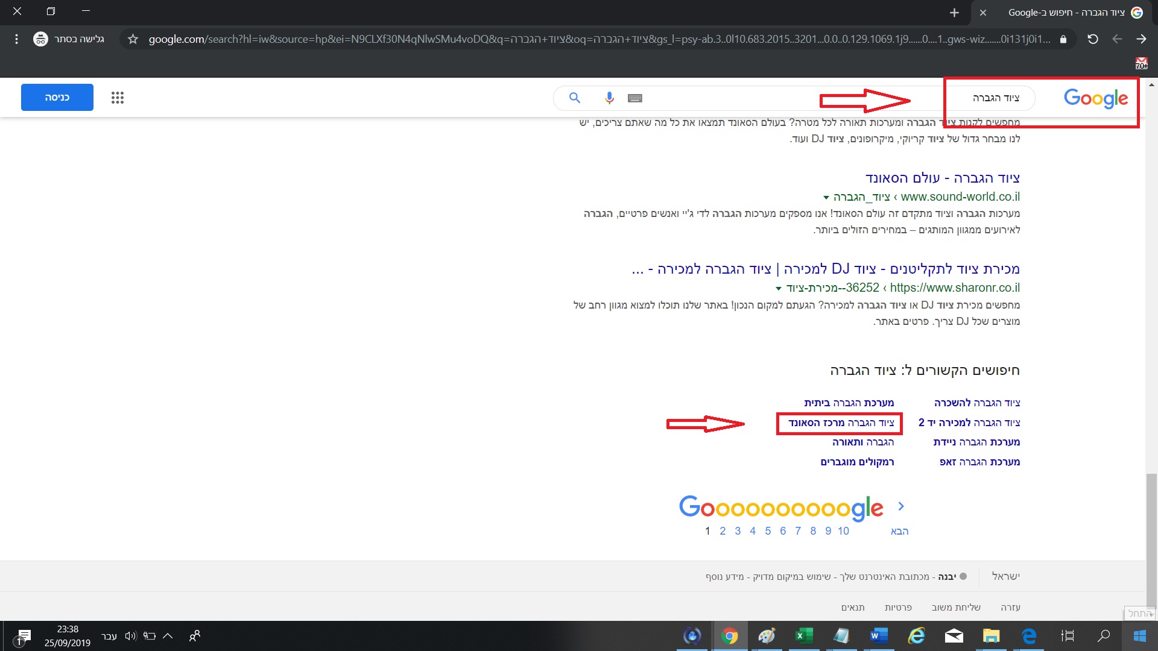Switch input language via the עבר indicator
The width and height of the screenshot is (1158, 651).
pyautogui.click(x=109, y=637)
